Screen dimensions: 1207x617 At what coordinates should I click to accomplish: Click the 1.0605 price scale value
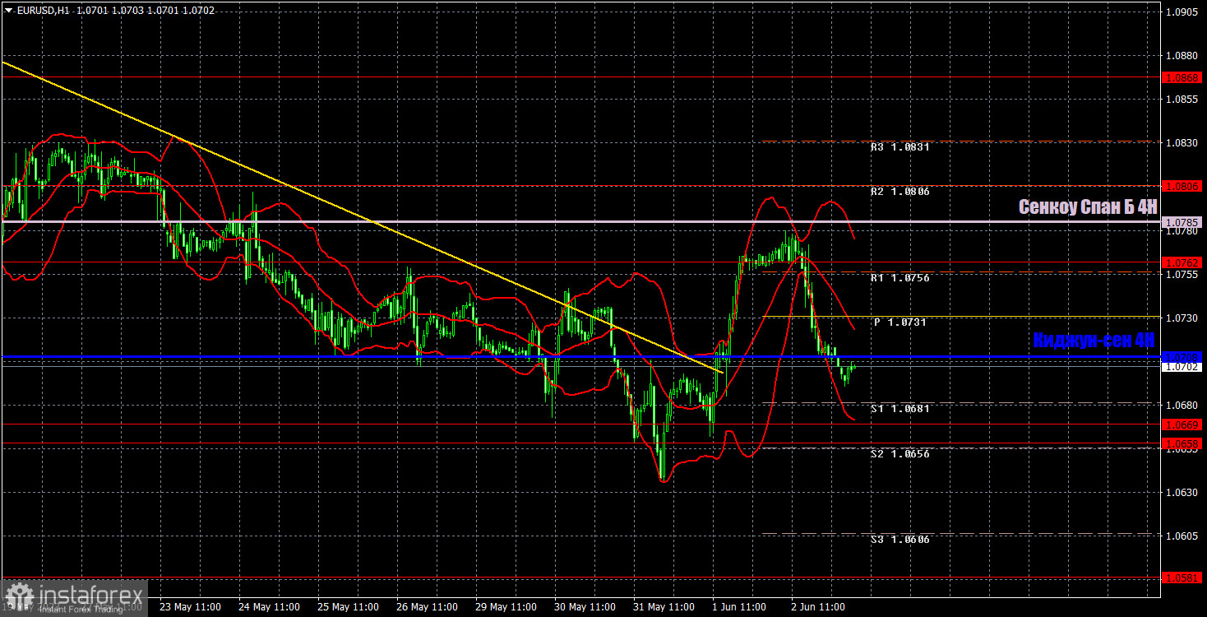pyautogui.click(x=1182, y=536)
